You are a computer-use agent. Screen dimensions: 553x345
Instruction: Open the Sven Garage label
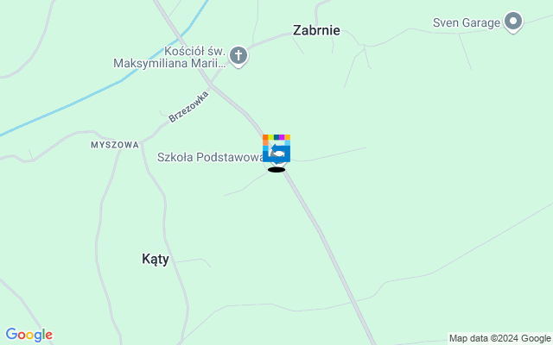[x=467, y=23]
